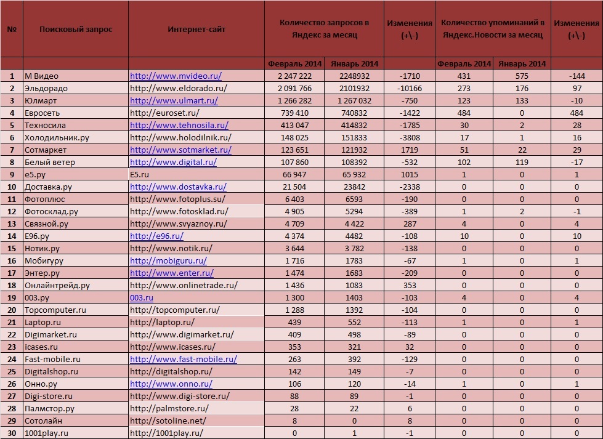Screen dimensions: 603x439
Task: Click cell with http://www.onlinetrade.ru/
Action: (196, 285)
